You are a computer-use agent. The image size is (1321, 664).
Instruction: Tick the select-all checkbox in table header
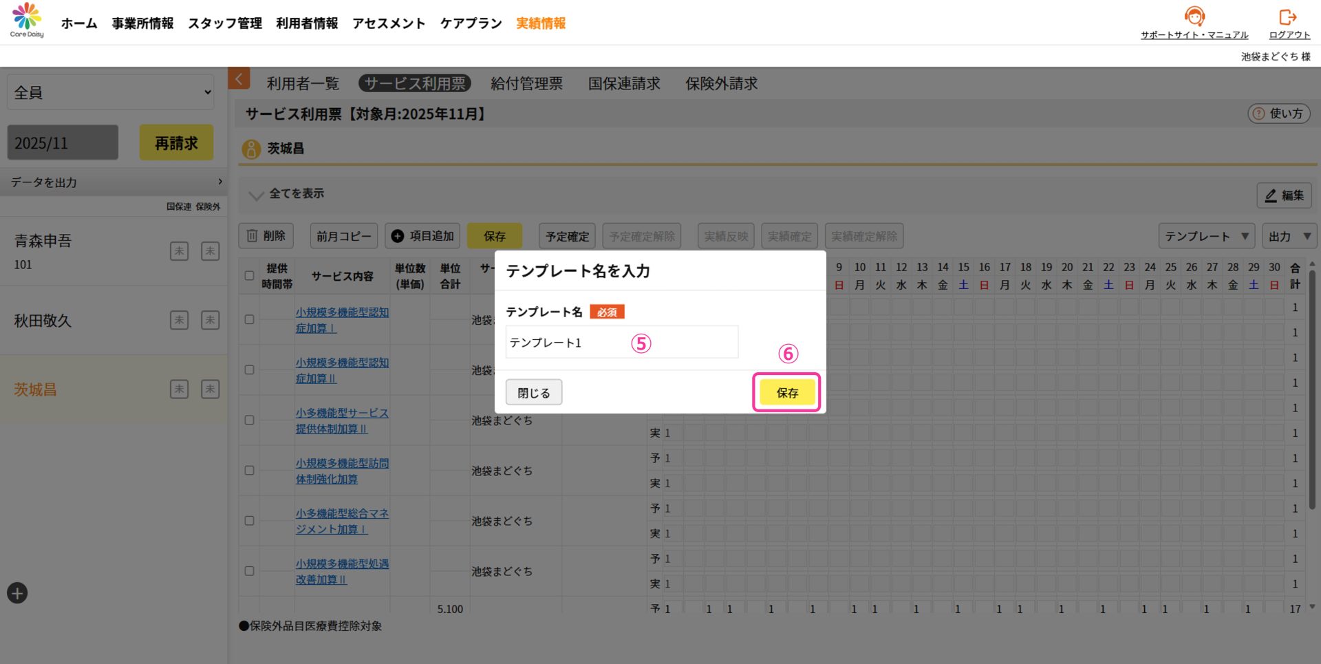pos(249,276)
